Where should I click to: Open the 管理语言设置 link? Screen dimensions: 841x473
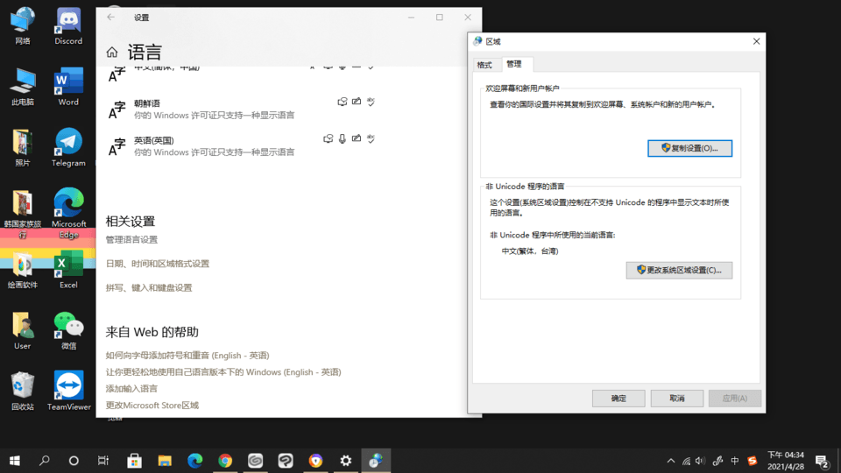[x=131, y=240]
